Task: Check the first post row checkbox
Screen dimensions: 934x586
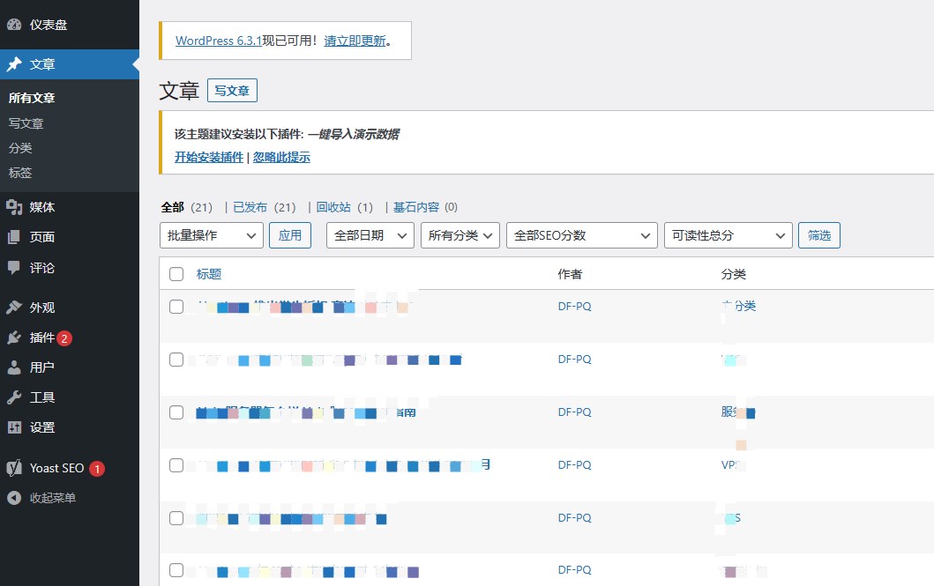Action: 176,307
